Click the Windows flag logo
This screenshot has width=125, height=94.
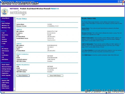(x=122, y=4)
